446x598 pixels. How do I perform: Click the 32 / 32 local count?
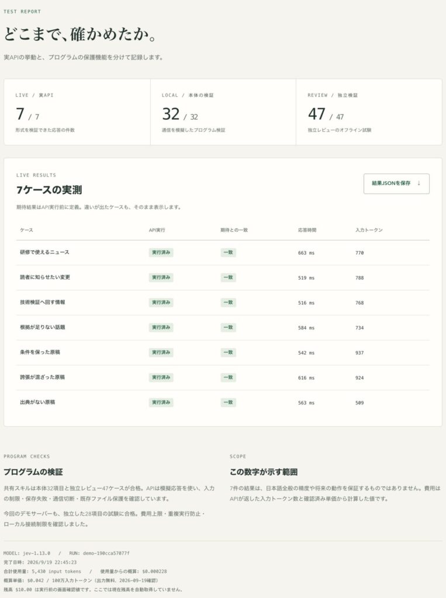[180, 114]
